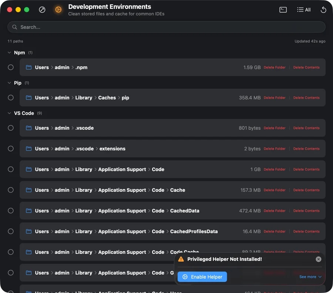This screenshot has width=333, height=293.
Task: Click the pip path segment
Action: coord(125,98)
